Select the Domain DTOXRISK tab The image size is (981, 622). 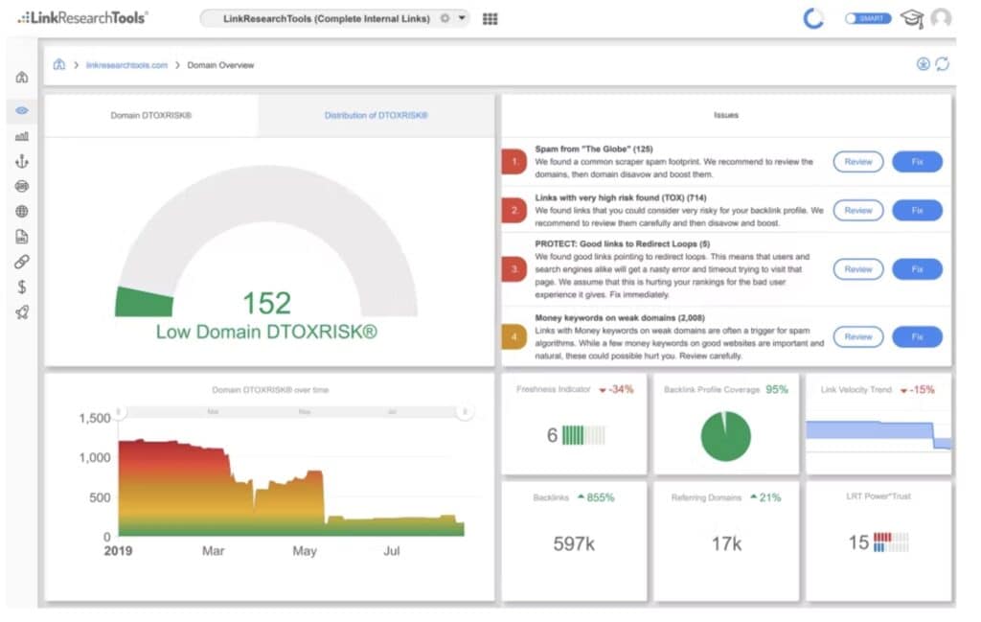151,115
